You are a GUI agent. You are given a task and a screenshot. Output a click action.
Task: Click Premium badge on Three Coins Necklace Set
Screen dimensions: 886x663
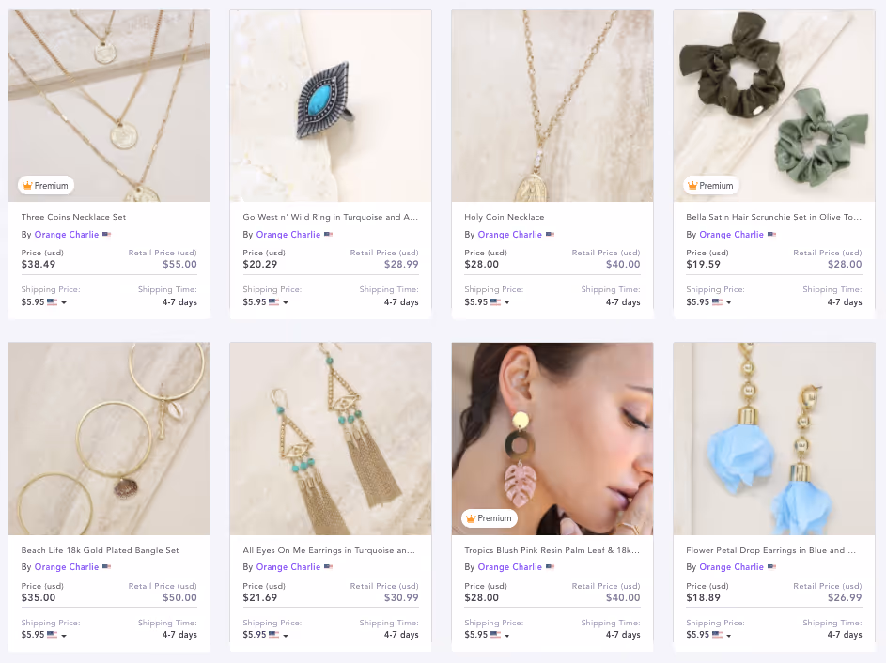click(46, 185)
